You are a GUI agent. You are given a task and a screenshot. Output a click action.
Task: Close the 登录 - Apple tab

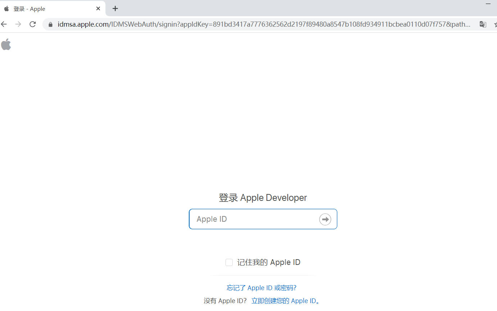pyautogui.click(x=98, y=9)
